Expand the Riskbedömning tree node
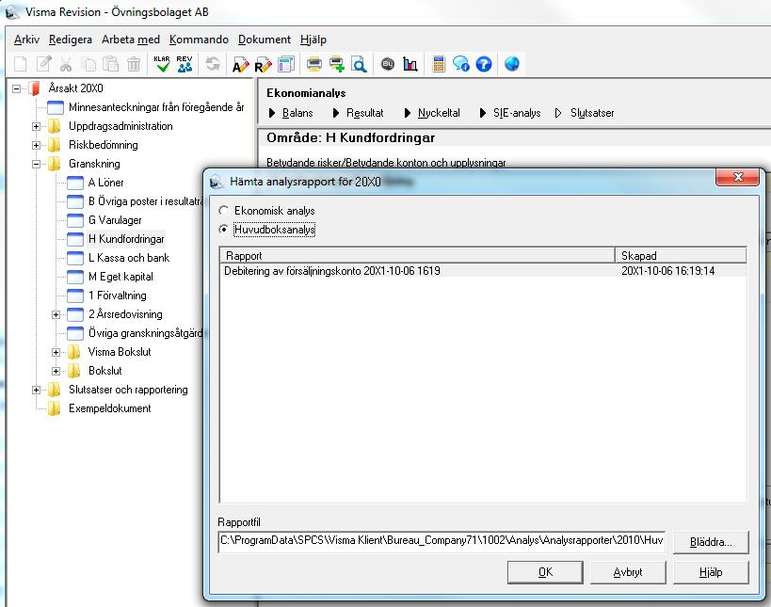This screenshot has height=607, width=771. (37, 146)
